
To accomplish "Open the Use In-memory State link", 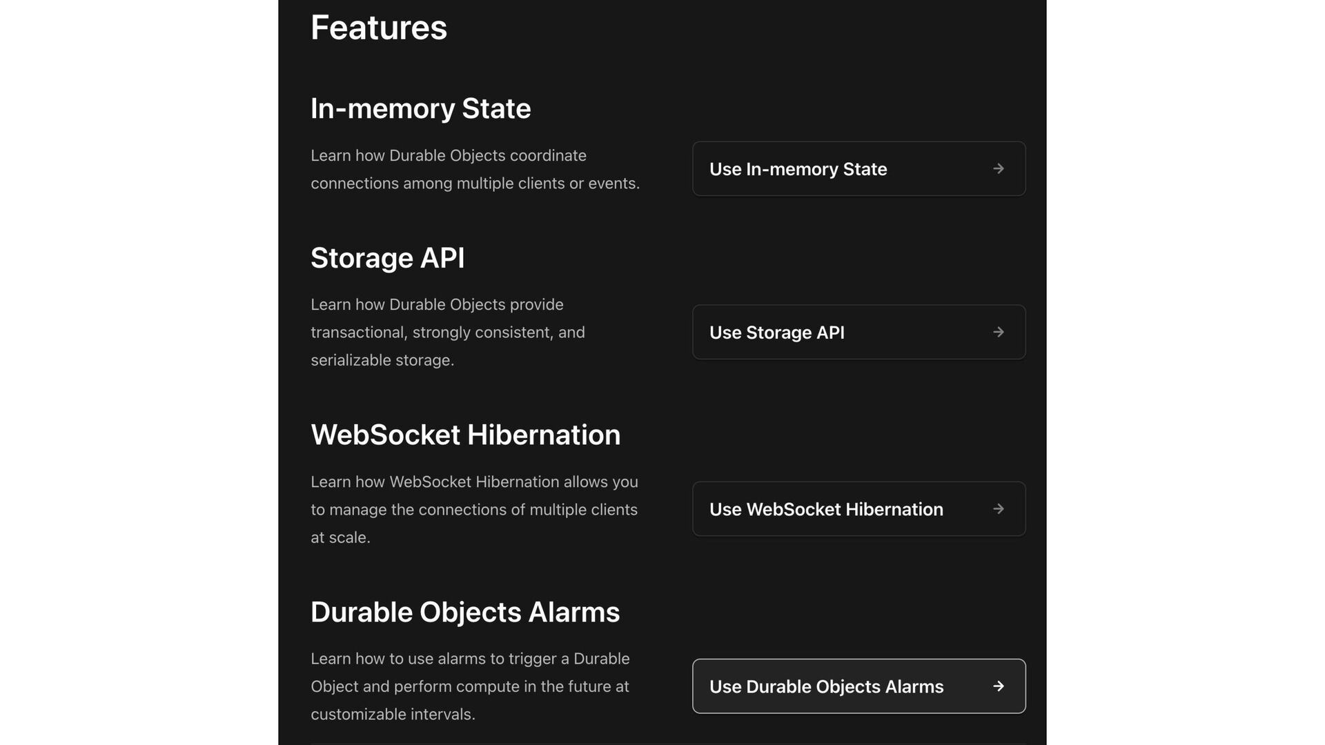I will (858, 168).
